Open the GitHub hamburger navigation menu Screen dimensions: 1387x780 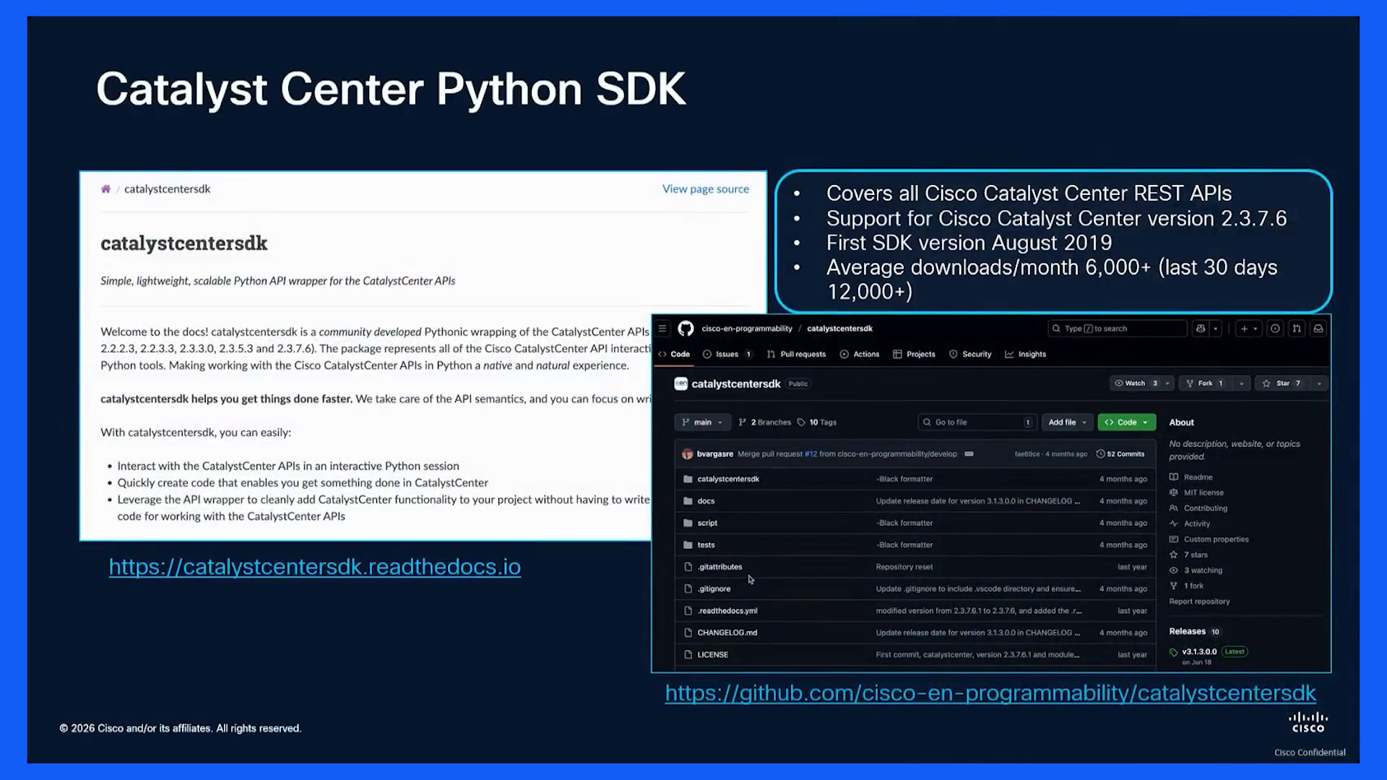coord(662,329)
